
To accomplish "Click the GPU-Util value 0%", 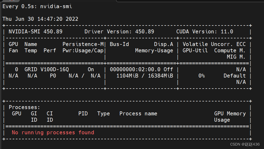I will (202, 76).
